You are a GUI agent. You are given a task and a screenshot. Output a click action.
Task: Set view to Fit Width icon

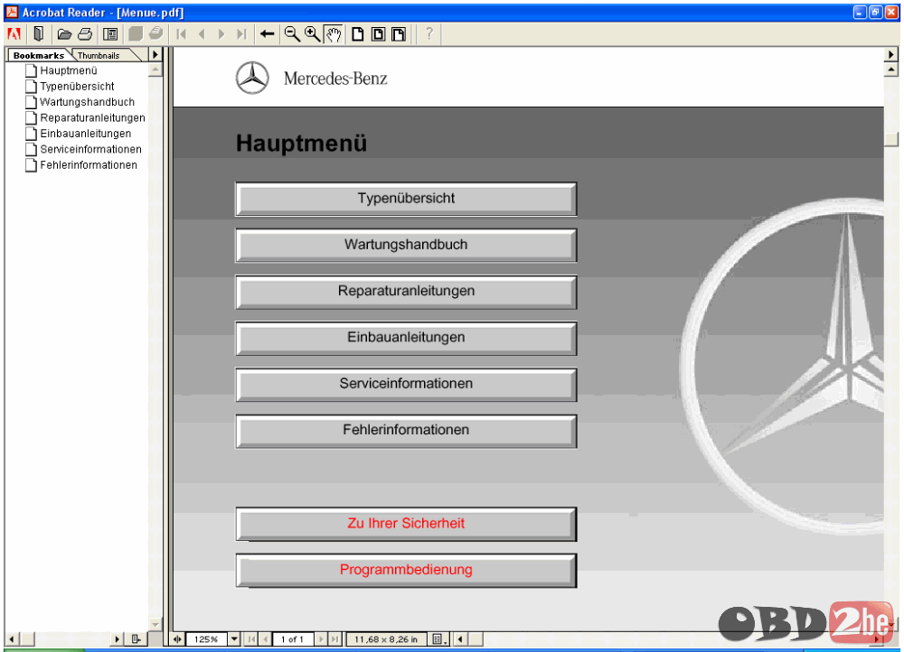(x=399, y=34)
